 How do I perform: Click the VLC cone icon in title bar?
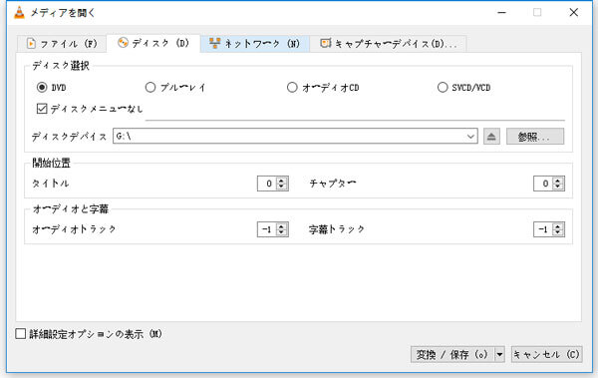19,13
